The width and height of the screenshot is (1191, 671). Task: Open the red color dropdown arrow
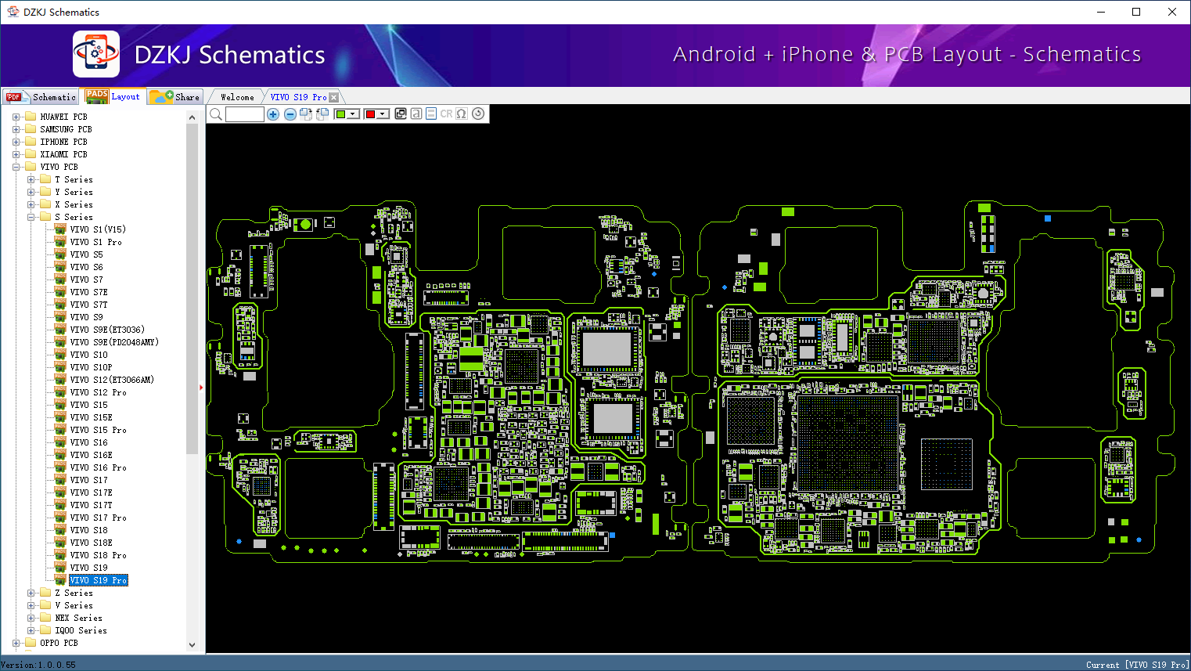[x=383, y=114]
